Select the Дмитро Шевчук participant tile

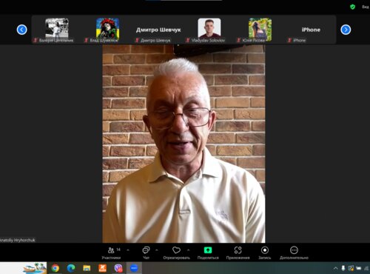coord(158,30)
